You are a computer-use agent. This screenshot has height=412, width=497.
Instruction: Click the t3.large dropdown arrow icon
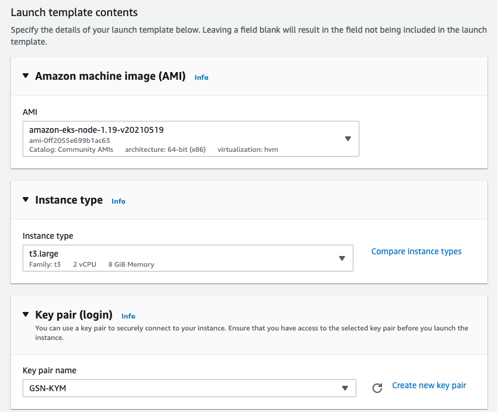pyautogui.click(x=342, y=258)
